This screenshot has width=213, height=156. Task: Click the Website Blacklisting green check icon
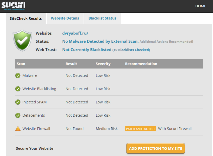click(x=18, y=89)
